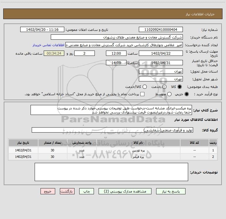Click the پاسخ به نیاز button
Viewport: 226px width, 219px height.
click(171, 191)
